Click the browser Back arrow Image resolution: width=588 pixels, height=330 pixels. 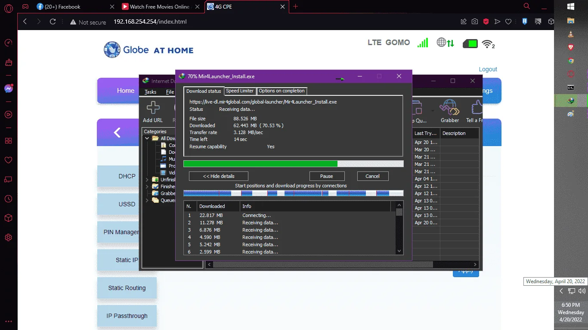point(25,21)
